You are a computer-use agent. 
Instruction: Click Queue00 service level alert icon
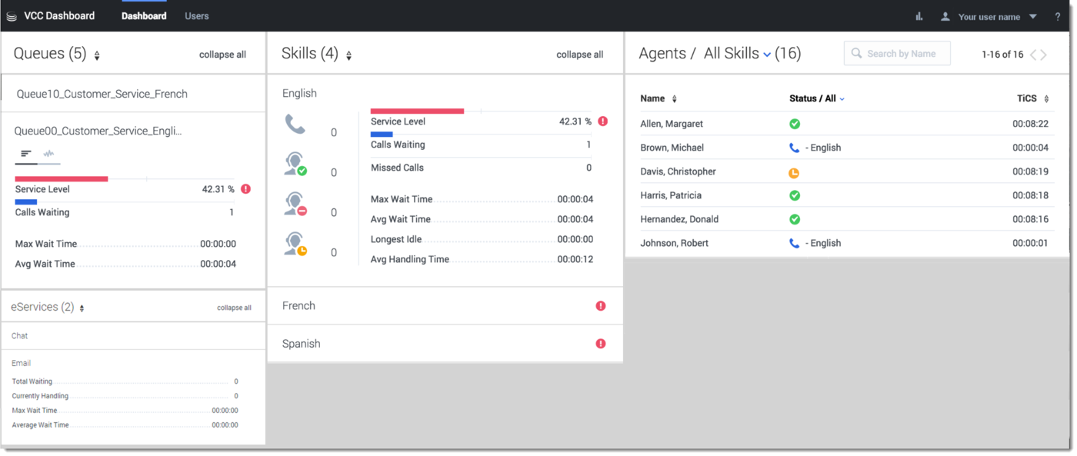pos(245,189)
